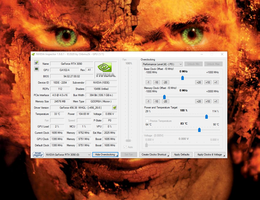Click Base Clock Offset +1 button

point(216,82)
